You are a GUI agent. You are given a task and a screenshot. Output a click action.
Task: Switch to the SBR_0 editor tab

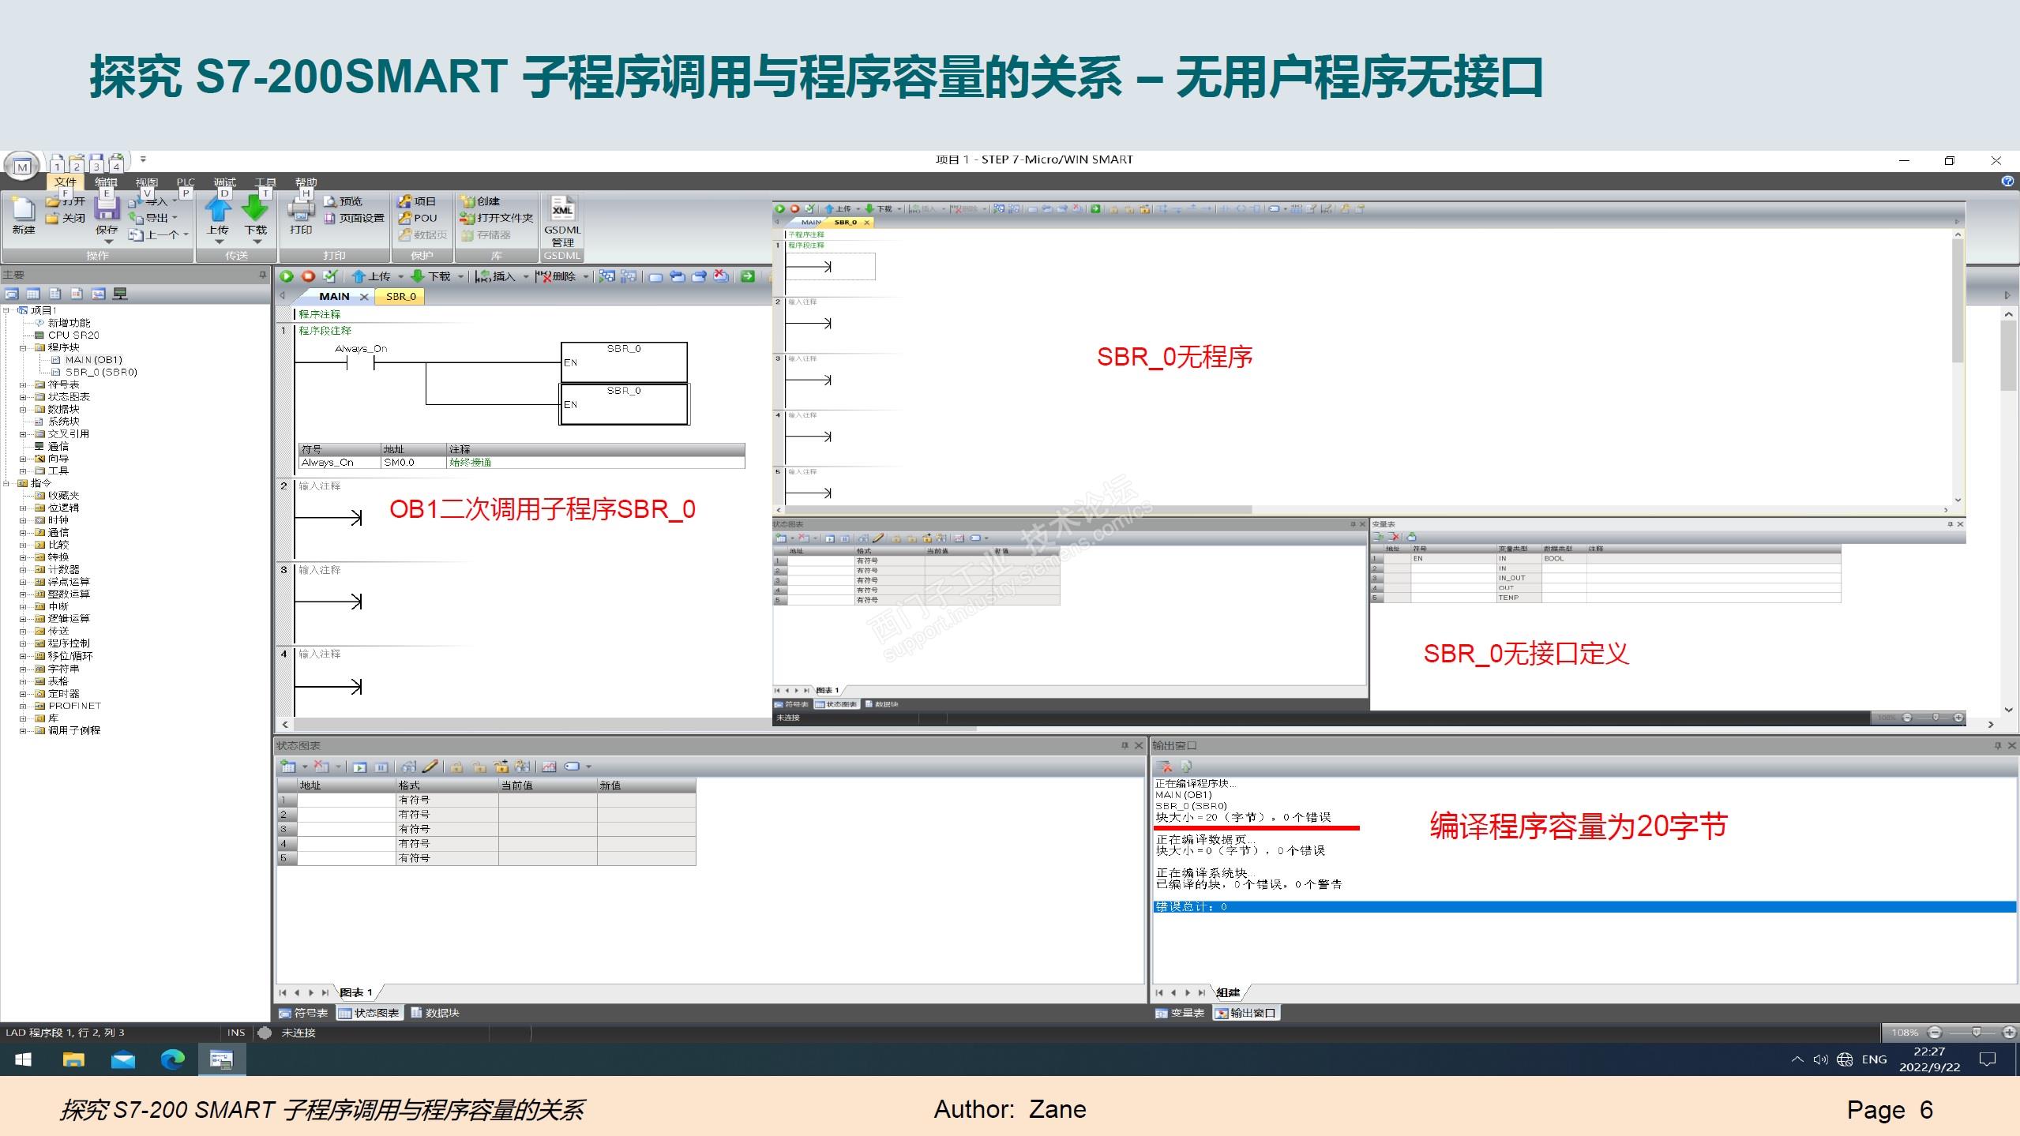click(401, 296)
